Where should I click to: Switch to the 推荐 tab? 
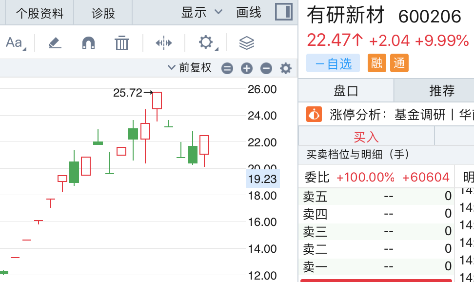441,90
